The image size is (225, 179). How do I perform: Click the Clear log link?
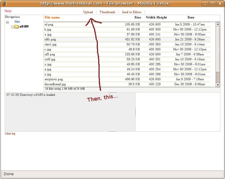[10, 133]
